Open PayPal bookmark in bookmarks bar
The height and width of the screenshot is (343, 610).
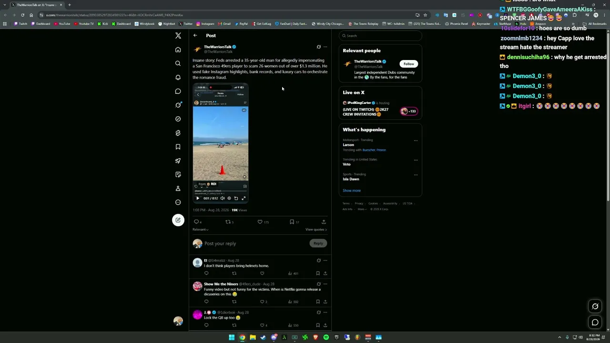coord(241,24)
